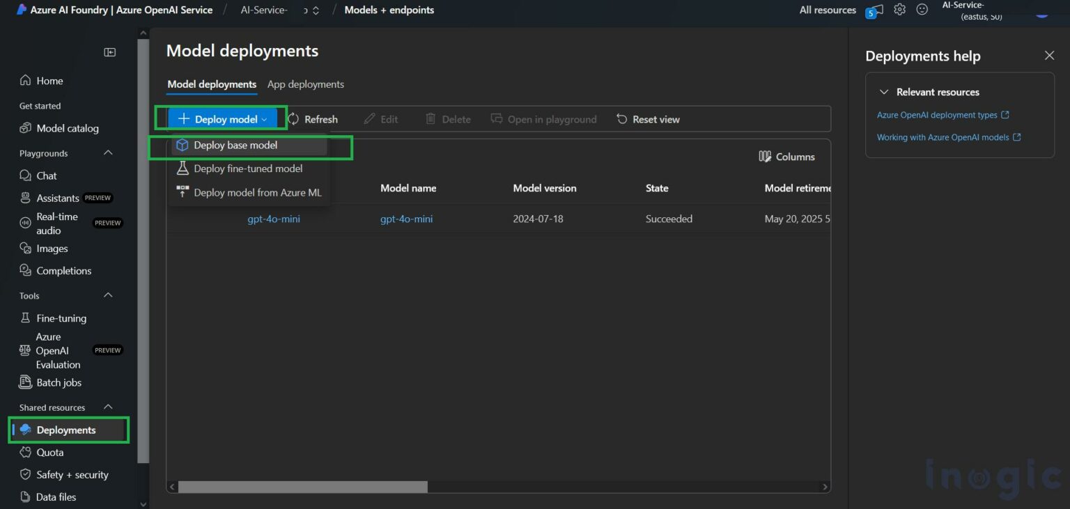Click the Columns view option

(x=786, y=157)
